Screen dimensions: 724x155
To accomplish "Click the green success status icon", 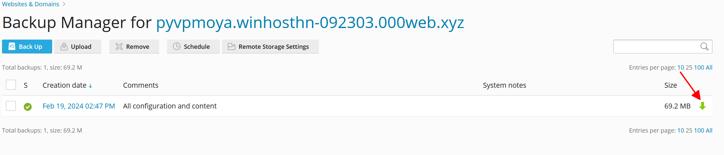I will point(28,107).
